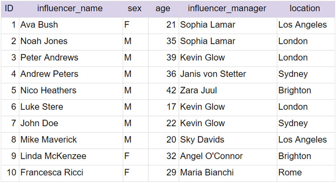Select the Sky Davids manager cell
Viewport: 336px width, 183px height.
click(228, 141)
